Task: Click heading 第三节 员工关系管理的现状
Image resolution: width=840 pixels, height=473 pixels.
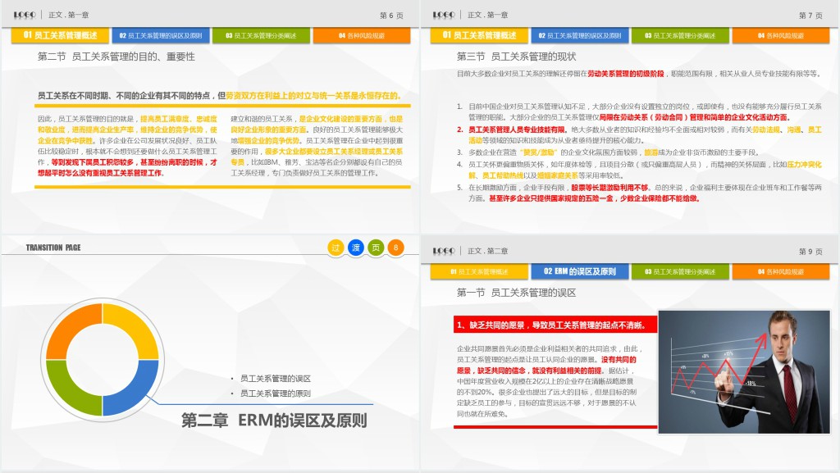Action: 517,57
